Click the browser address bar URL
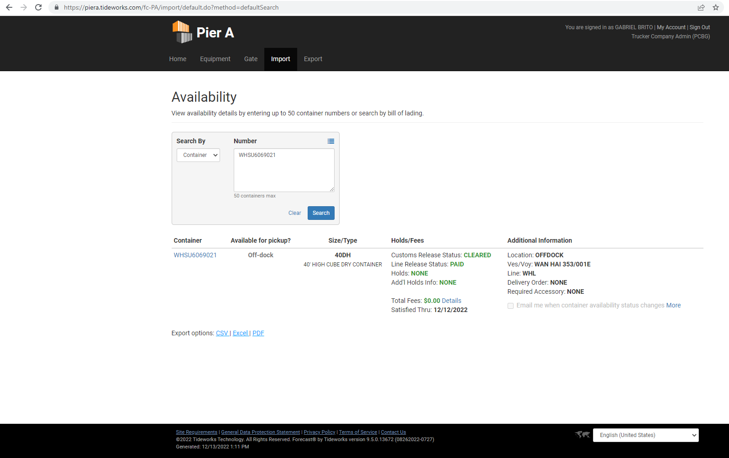The image size is (729, 458). coord(171,7)
